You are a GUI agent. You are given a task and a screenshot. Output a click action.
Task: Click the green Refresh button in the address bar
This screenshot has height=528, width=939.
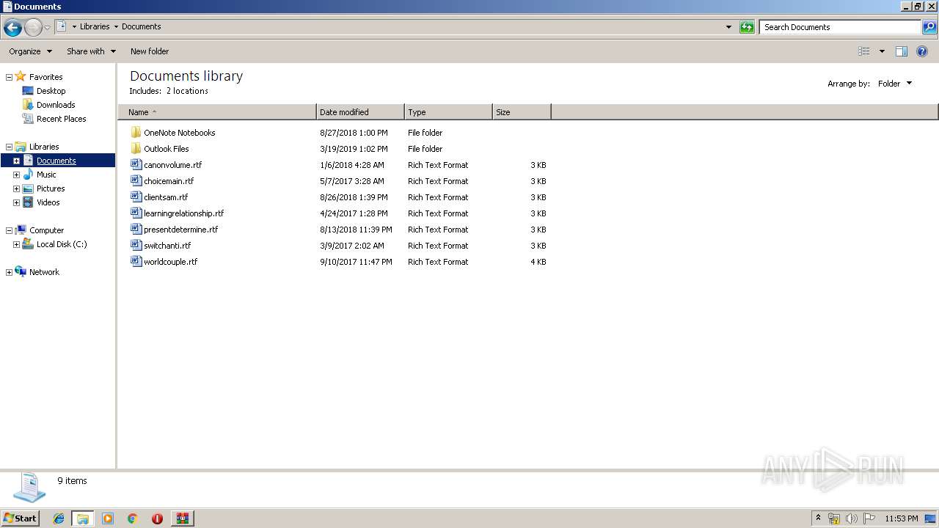click(747, 27)
